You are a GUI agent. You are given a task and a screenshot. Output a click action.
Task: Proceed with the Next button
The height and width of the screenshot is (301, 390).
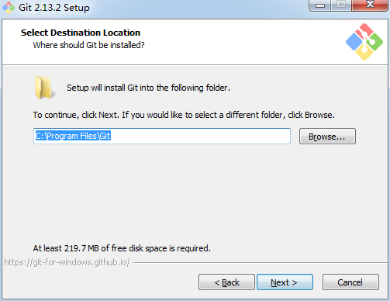pyautogui.click(x=285, y=282)
